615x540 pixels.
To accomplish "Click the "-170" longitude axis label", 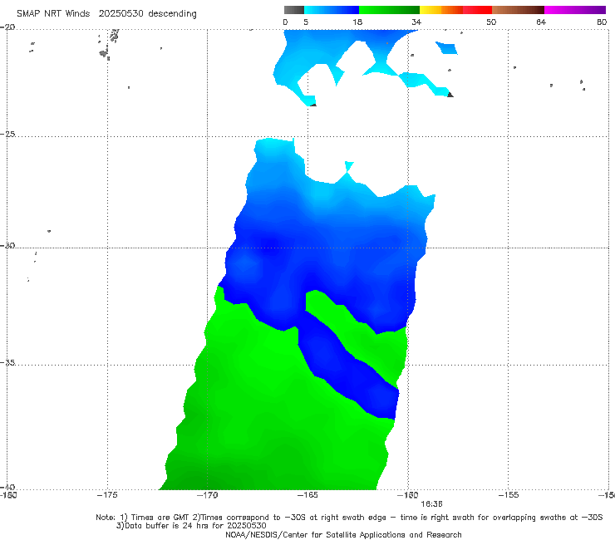I will pyautogui.click(x=207, y=495).
